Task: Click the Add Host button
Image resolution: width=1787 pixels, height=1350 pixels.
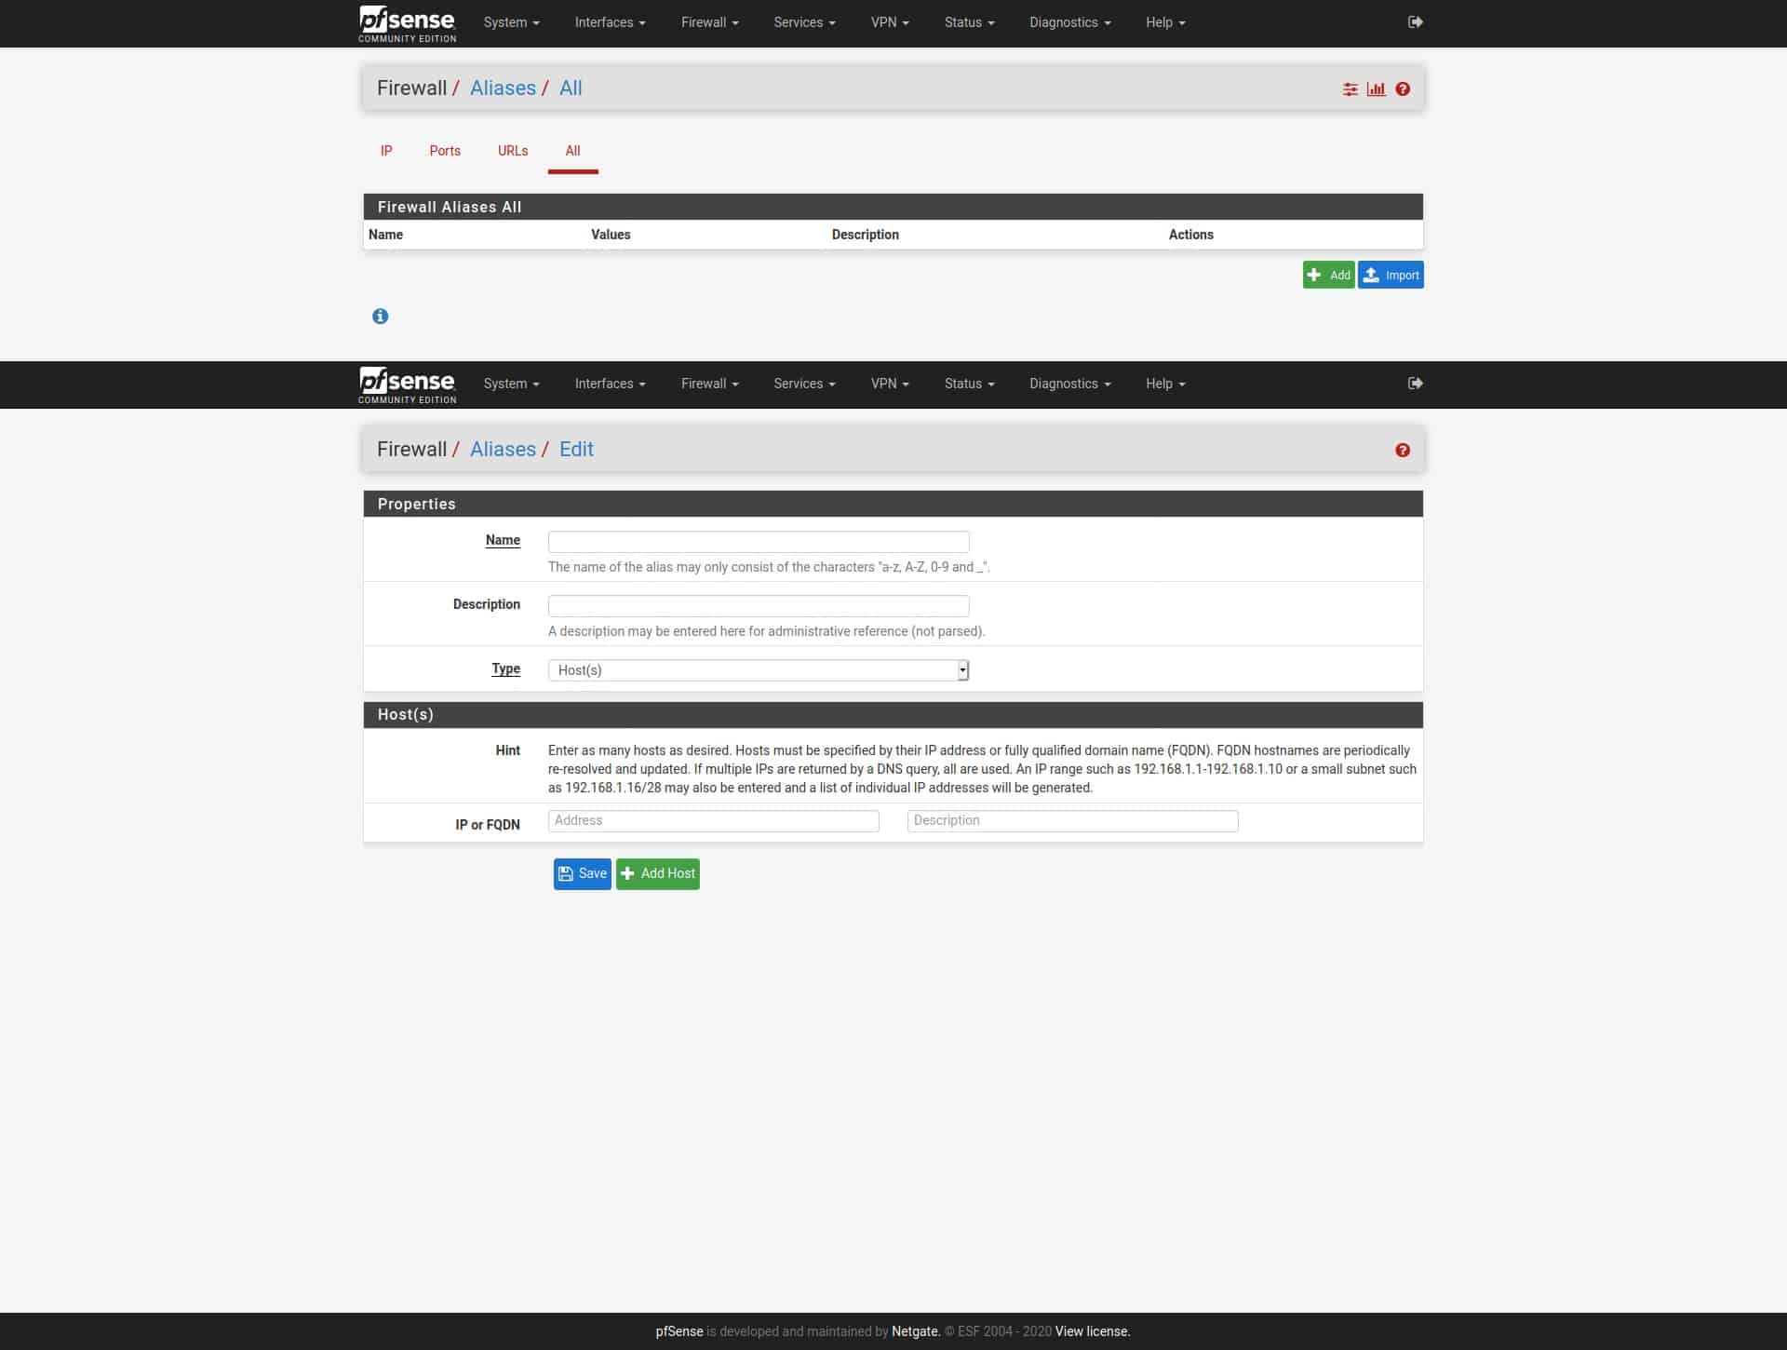Action: [x=657, y=874]
